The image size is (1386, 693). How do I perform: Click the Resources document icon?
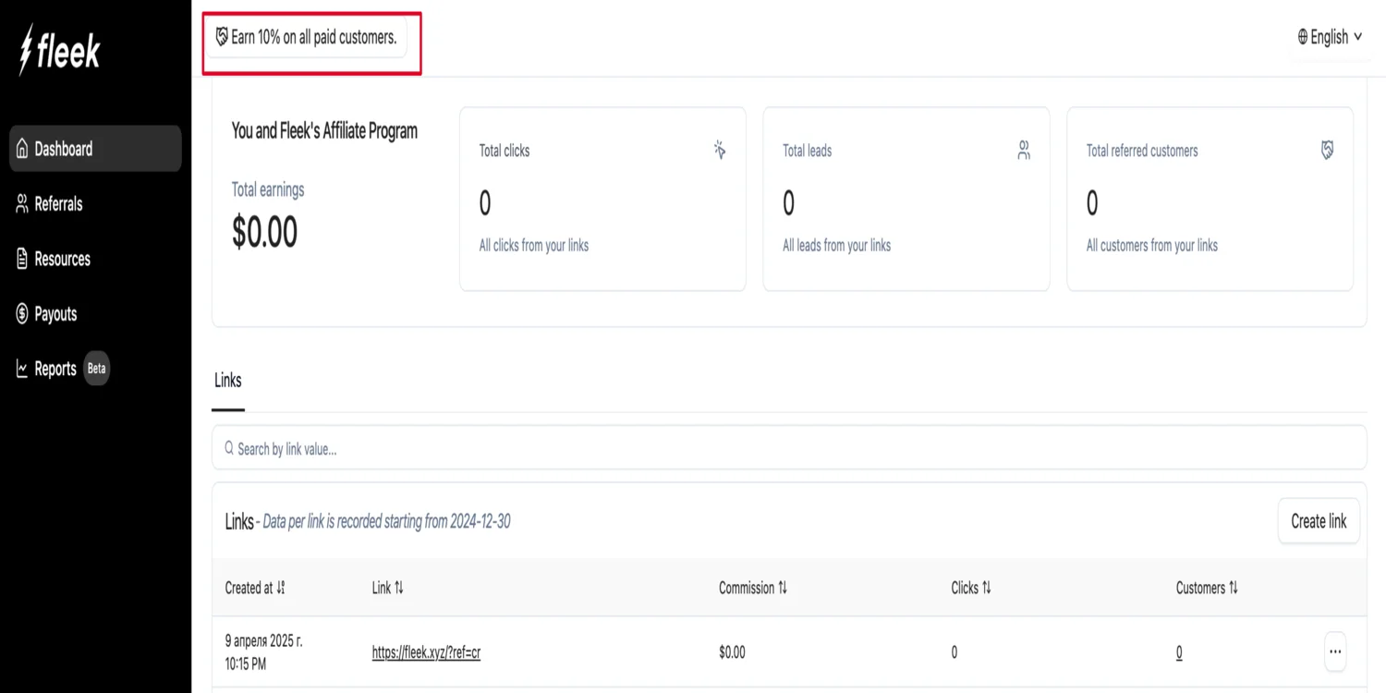click(x=22, y=259)
